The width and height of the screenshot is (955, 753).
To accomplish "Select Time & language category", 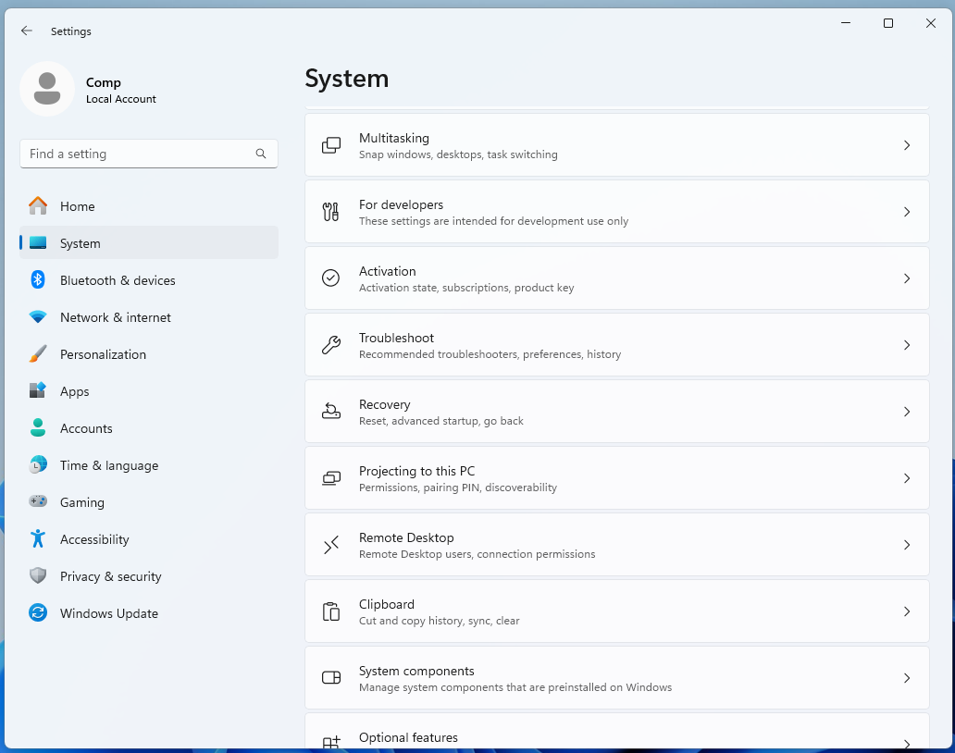I will (x=149, y=465).
